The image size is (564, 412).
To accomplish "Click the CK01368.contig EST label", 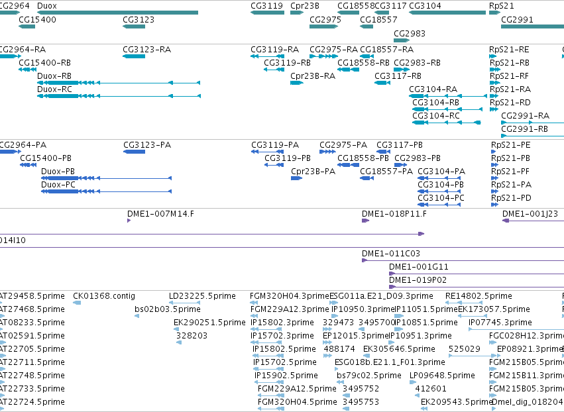I will (x=104, y=296).
